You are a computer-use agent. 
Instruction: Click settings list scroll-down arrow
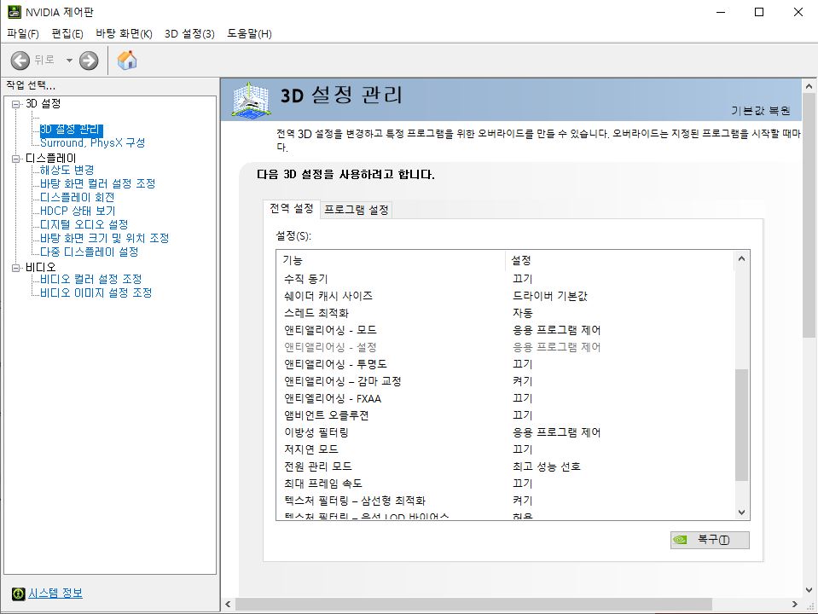(741, 513)
